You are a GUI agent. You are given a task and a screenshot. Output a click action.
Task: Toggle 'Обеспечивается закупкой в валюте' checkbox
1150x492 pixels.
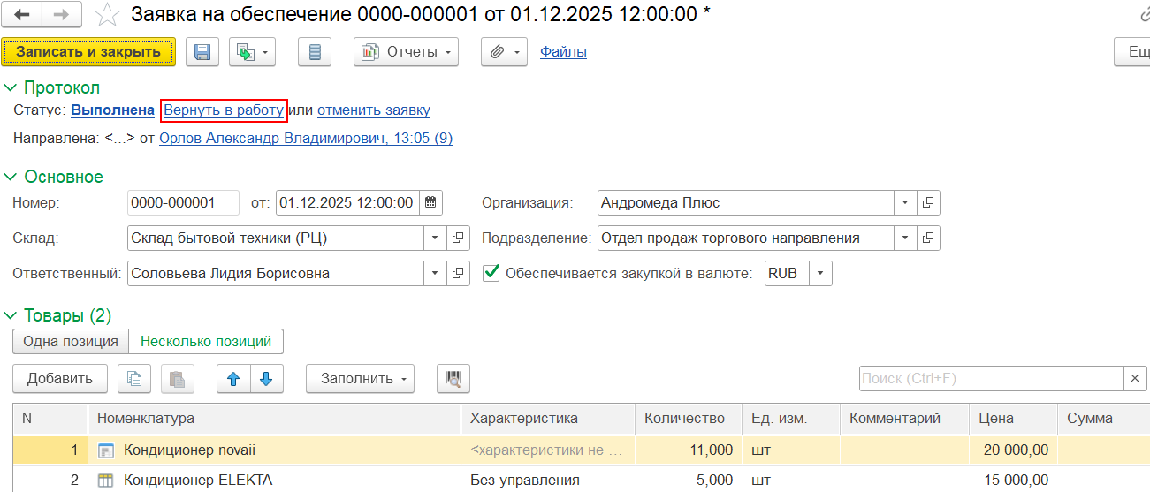(491, 273)
